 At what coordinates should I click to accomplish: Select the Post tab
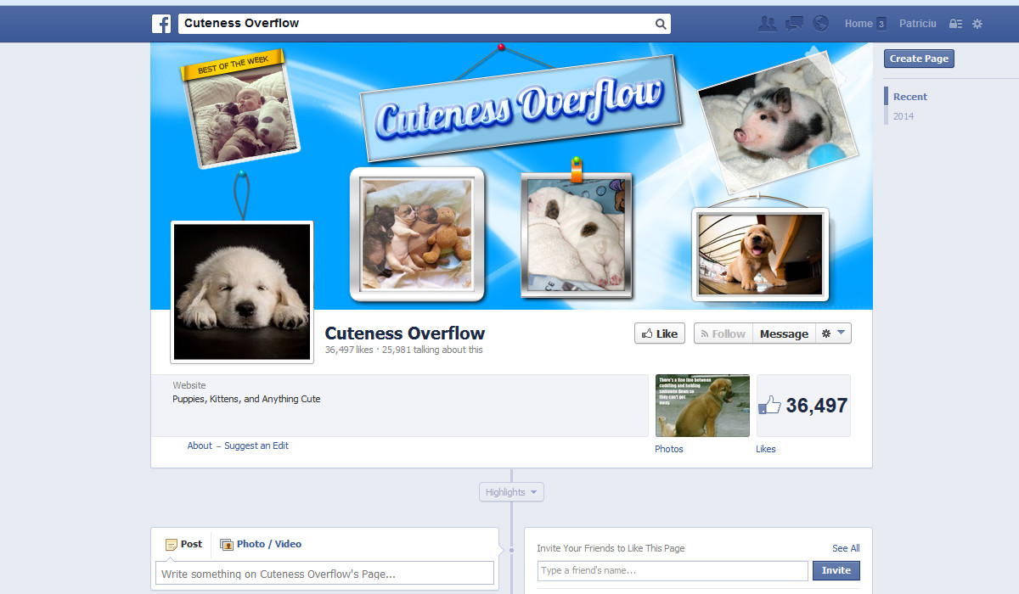(x=183, y=544)
